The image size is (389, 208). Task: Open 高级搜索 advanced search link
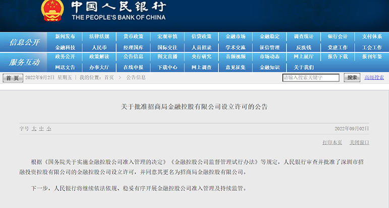[374, 77]
